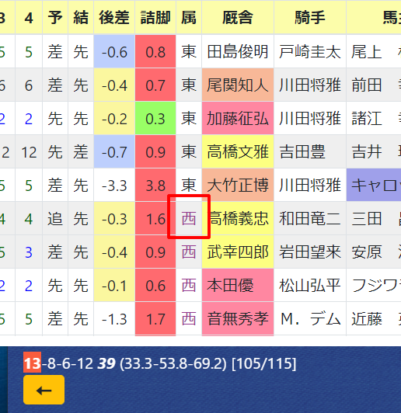Click the 1.6 詰脚 value

point(155,219)
